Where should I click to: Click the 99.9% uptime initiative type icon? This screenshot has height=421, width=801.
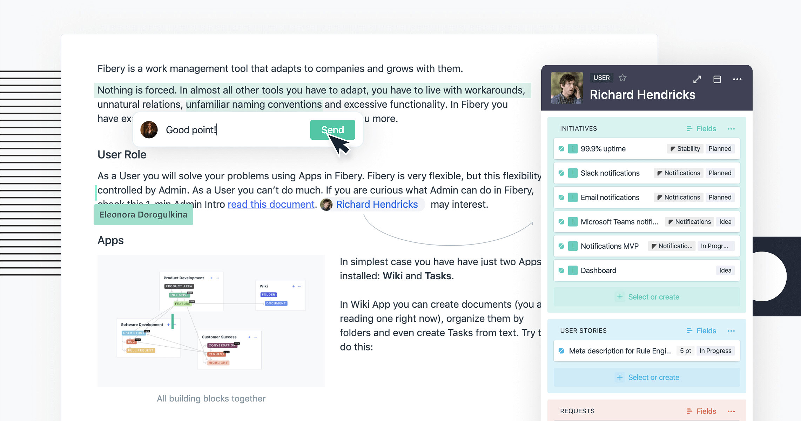coord(573,149)
